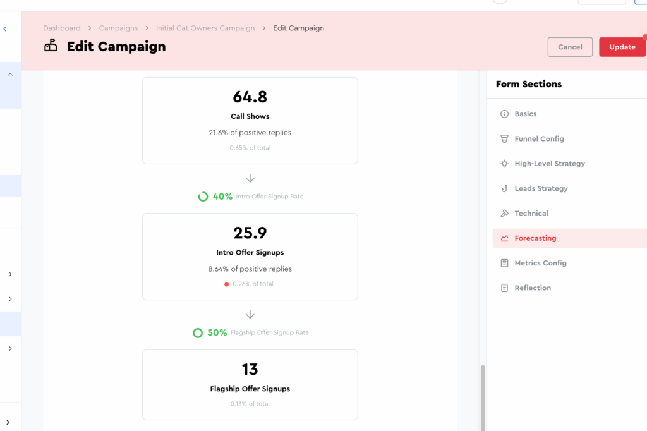Click the High-Level Strategy lightbulb icon
This screenshot has width=647, height=431.
[504, 164]
